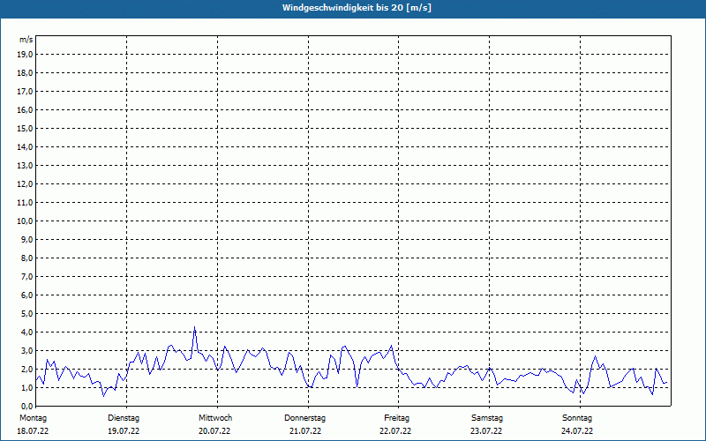706x441 pixels.
Task: Select the date 20.07.22
Action: [x=214, y=431]
